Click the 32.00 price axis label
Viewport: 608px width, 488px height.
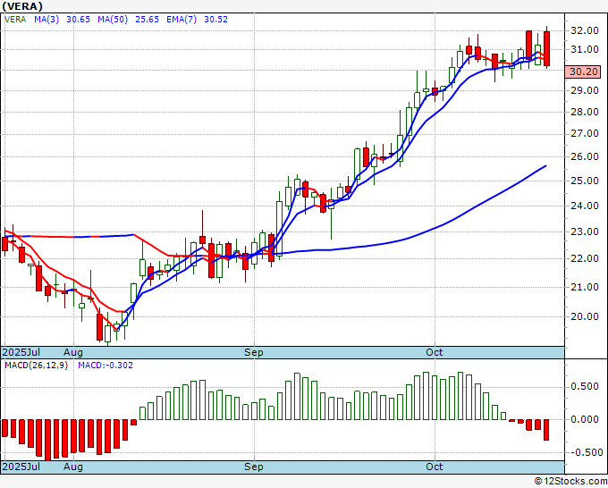pyautogui.click(x=585, y=30)
